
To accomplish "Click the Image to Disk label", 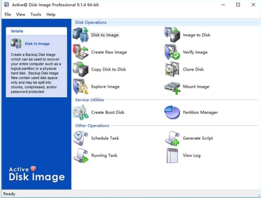I will (197, 35).
